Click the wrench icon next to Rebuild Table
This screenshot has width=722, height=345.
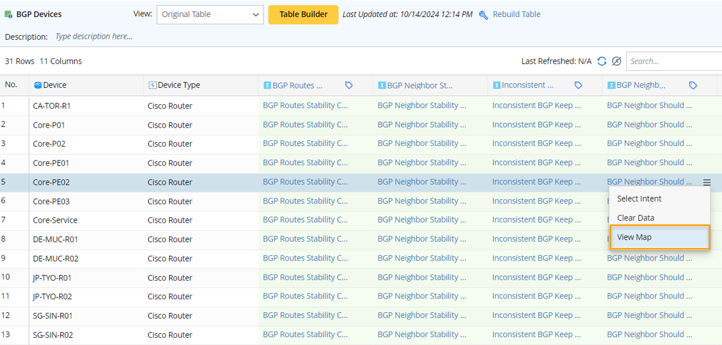click(483, 14)
